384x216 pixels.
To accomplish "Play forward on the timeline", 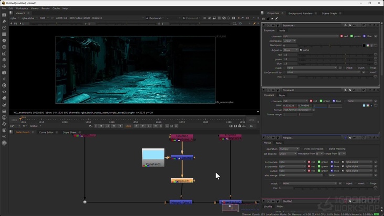I will (136, 126).
